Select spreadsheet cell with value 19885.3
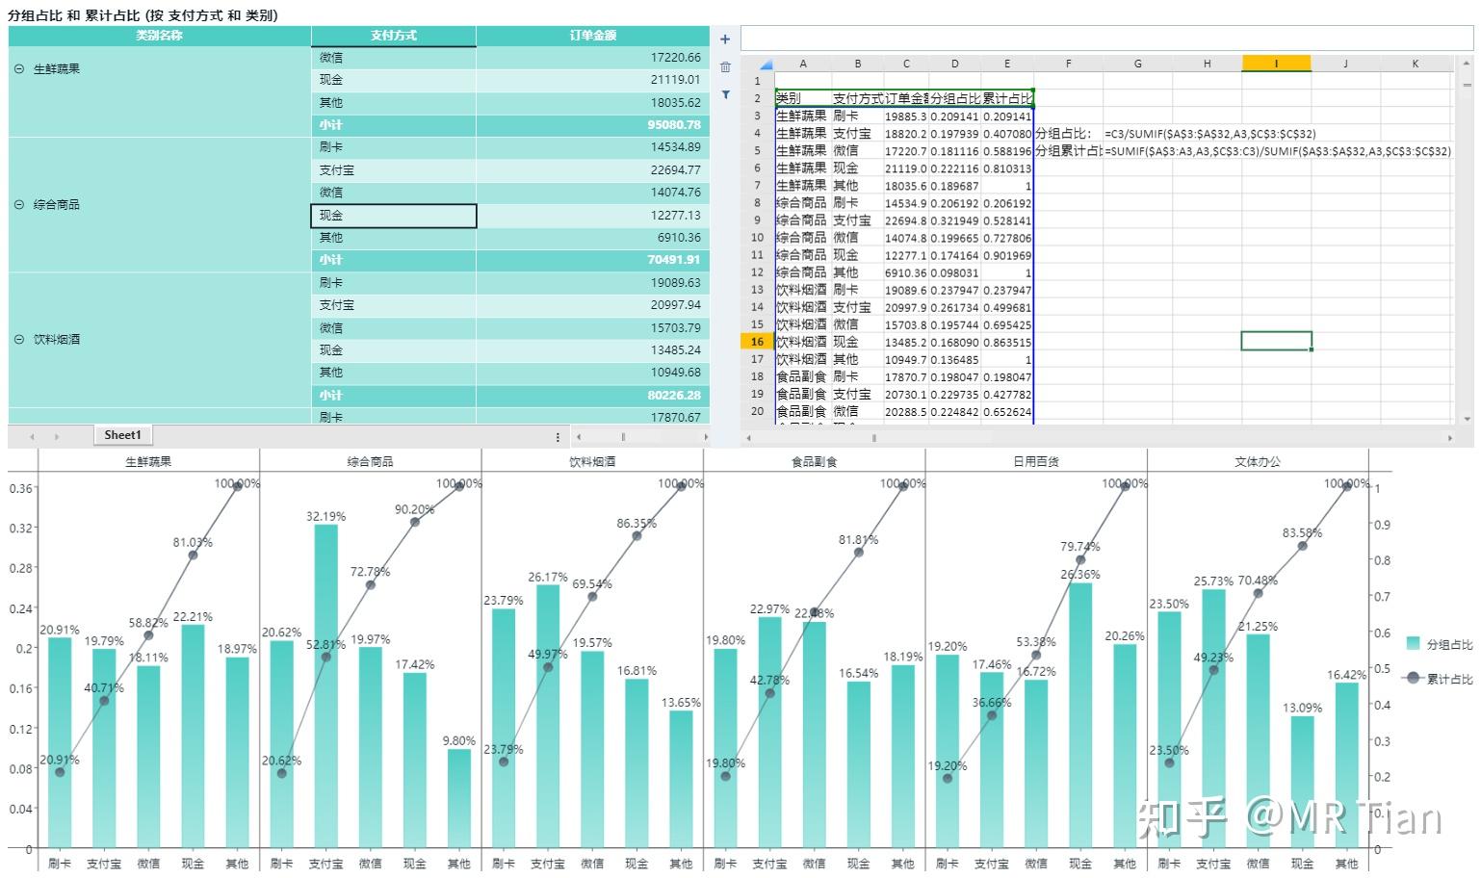Screen dimensions: 1481x878 tap(905, 116)
